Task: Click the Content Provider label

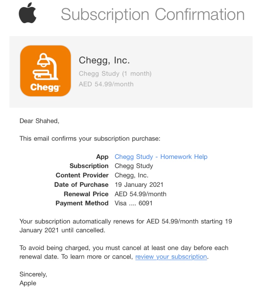Action: click(x=82, y=175)
